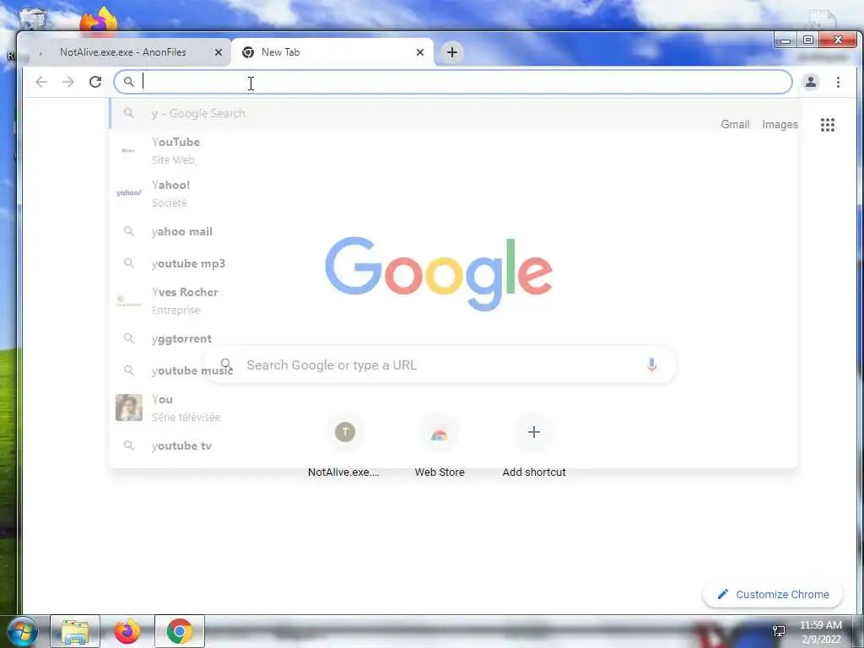Click the browser forward arrow

tap(68, 82)
